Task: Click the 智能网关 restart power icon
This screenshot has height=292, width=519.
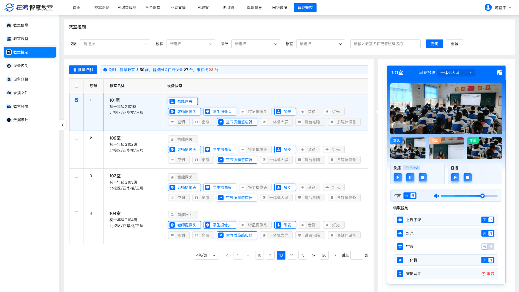Action: pyautogui.click(x=483, y=274)
